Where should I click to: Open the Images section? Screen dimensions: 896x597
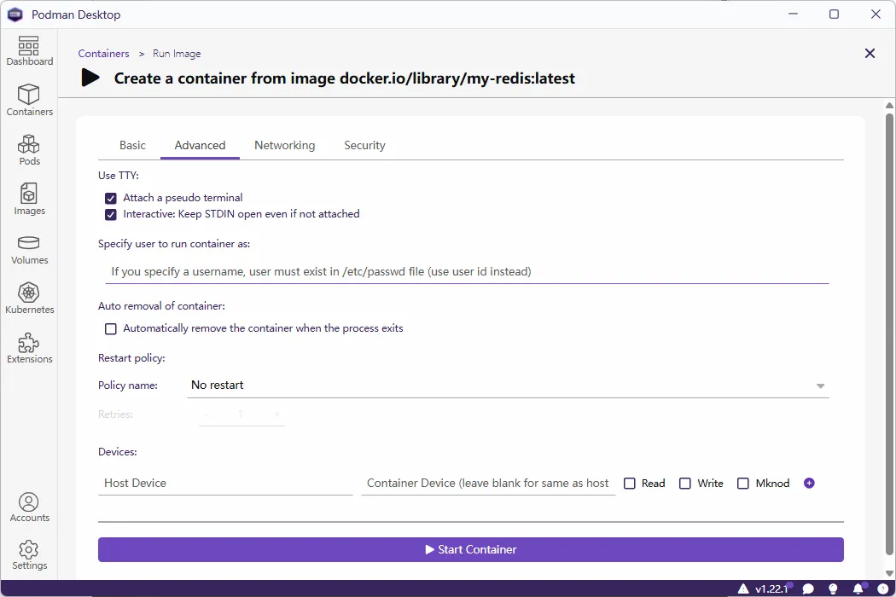29,200
